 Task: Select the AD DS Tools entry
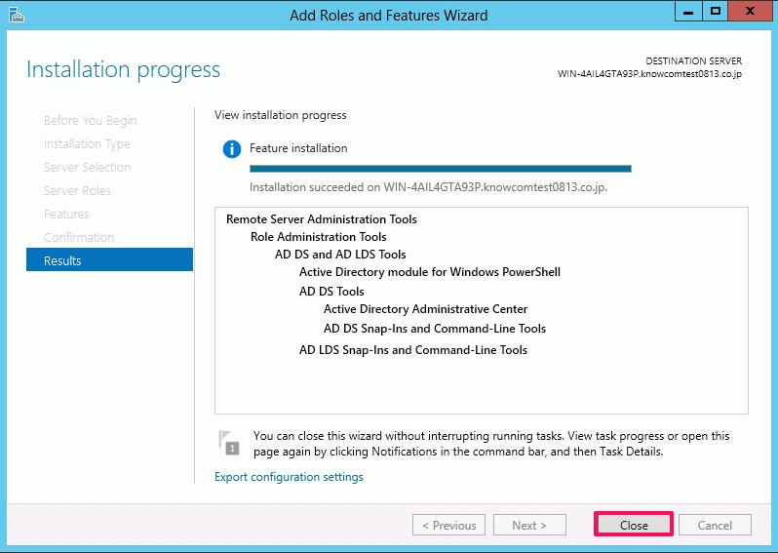(x=331, y=292)
